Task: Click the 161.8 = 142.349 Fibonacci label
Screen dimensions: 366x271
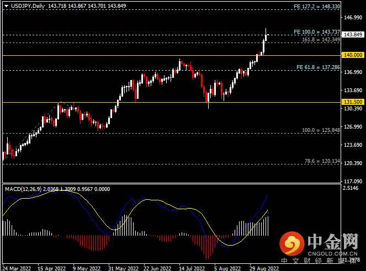Action: [x=321, y=39]
